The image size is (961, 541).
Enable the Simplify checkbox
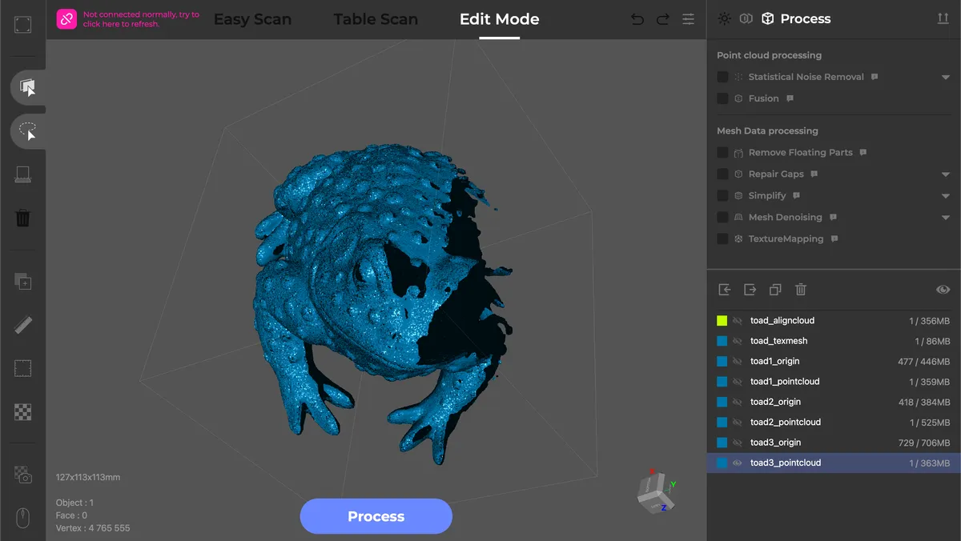point(722,195)
